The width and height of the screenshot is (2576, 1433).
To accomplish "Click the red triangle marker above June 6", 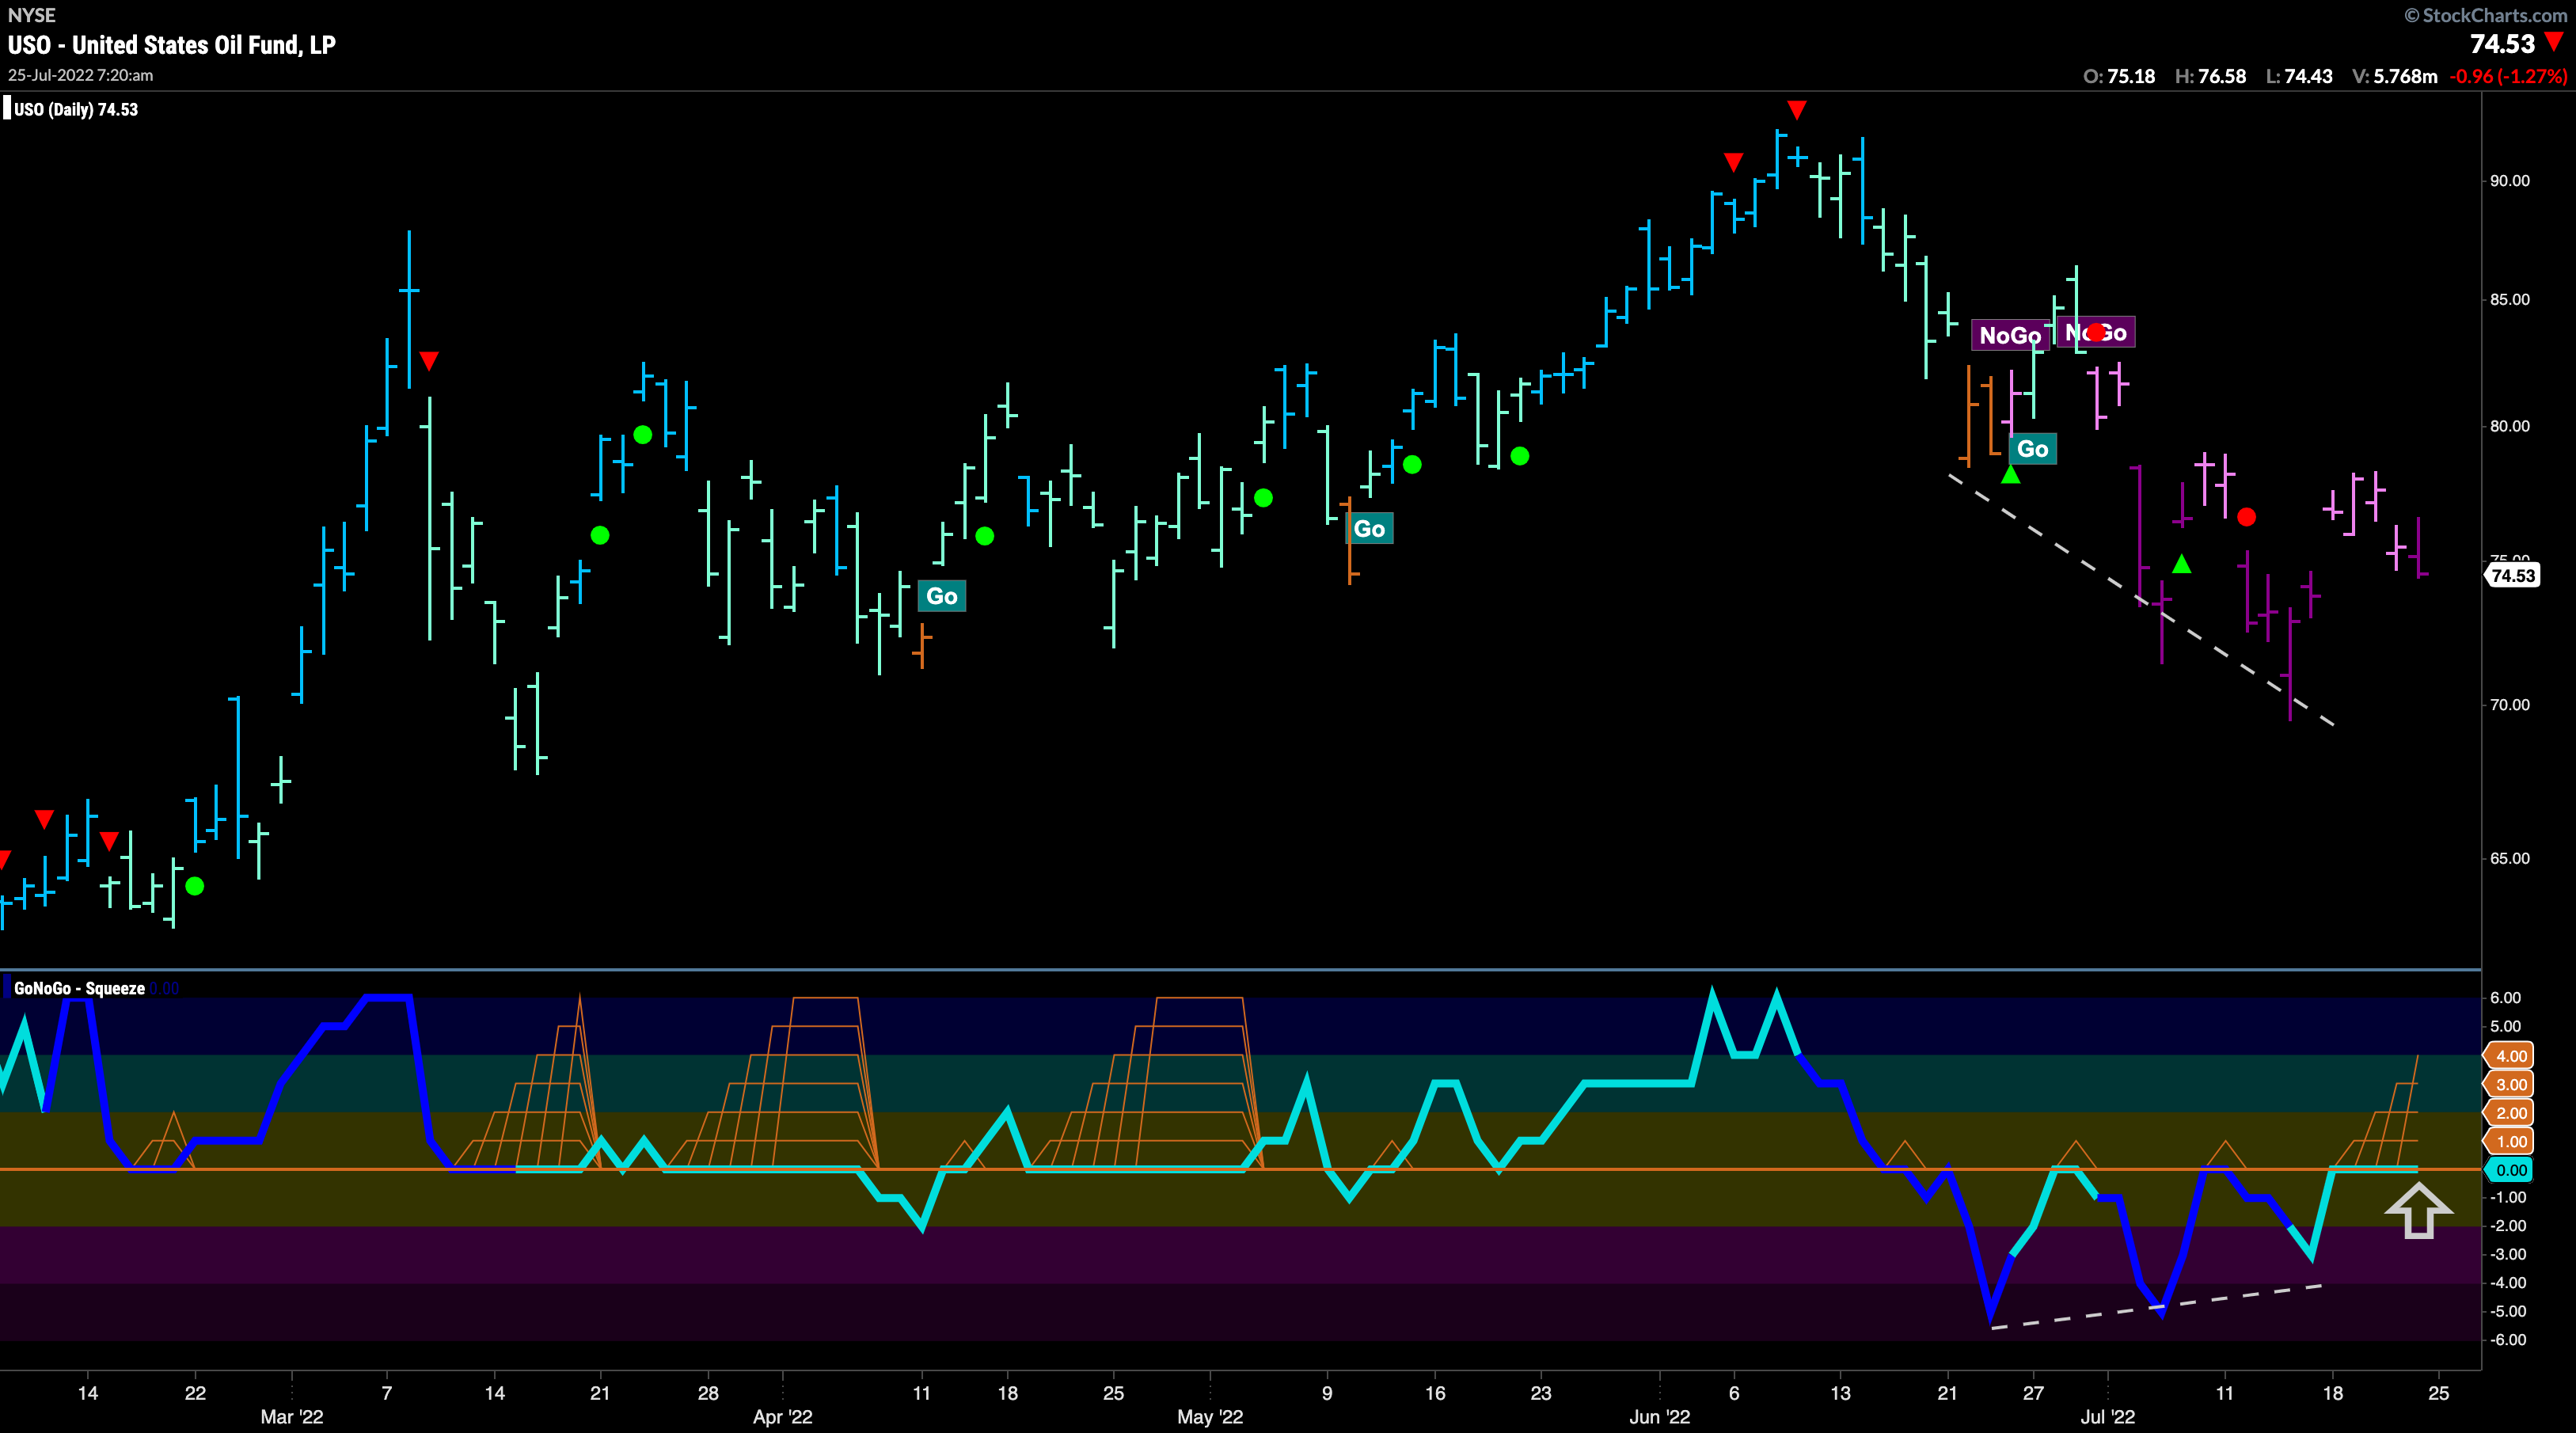I will coord(1733,162).
